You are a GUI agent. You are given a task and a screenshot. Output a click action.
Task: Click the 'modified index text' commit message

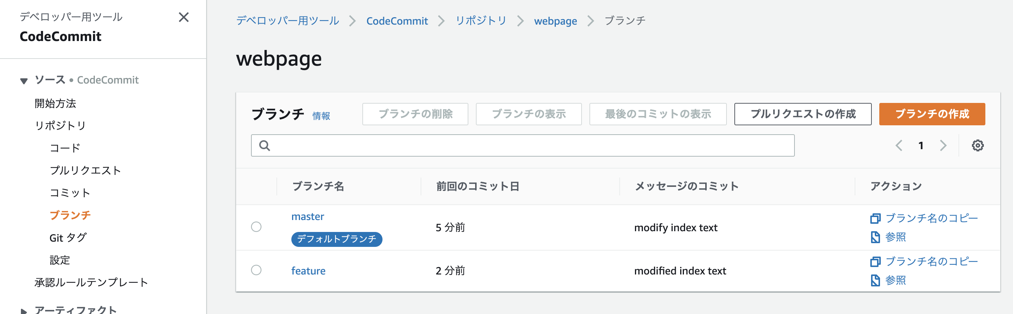(680, 271)
